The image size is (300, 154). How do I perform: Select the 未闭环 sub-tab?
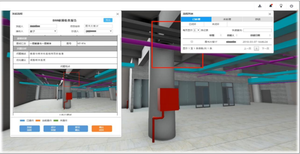click(x=216, y=24)
